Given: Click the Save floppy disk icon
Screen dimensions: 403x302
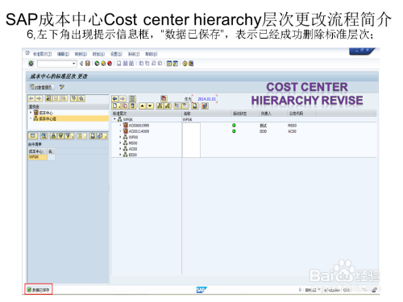Looking at the screenshot, I should click(88, 64).
